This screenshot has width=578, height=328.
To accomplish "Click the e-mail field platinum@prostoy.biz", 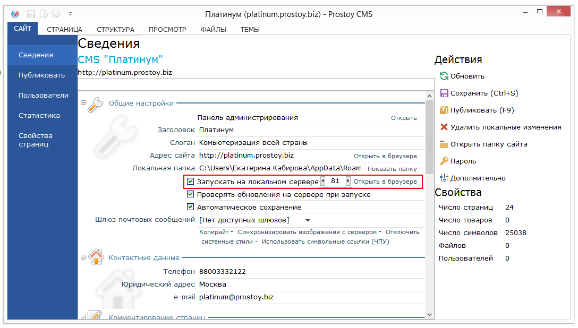I will point(311,297).
